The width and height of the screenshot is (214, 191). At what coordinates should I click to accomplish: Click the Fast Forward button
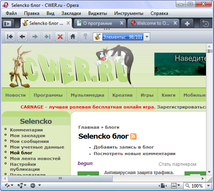(47, 37)
